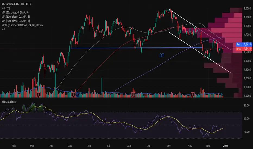Click the 80.00 RSI axis label
Screen dimensions: 253x149
point(247,105)
